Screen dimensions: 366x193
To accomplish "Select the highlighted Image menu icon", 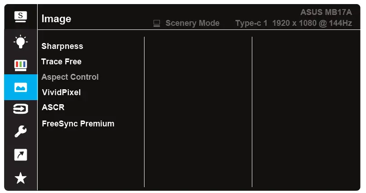I will (x=20, y=87).
